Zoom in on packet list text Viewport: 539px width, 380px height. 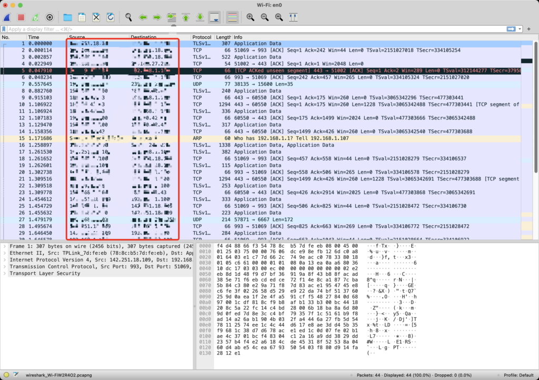click(x=251, y=17)
